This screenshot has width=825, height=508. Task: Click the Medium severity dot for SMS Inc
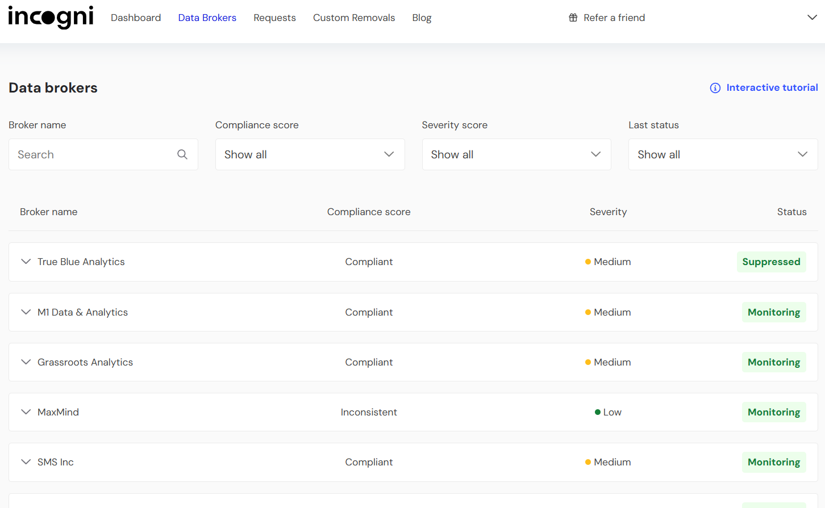pos(587,462)
